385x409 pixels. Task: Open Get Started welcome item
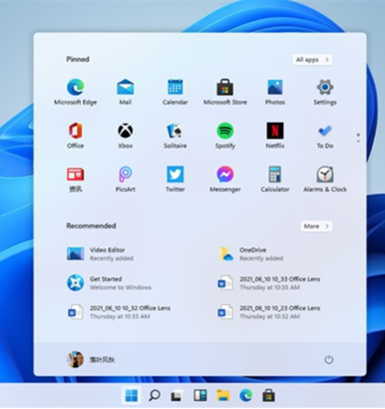point(109,283)
